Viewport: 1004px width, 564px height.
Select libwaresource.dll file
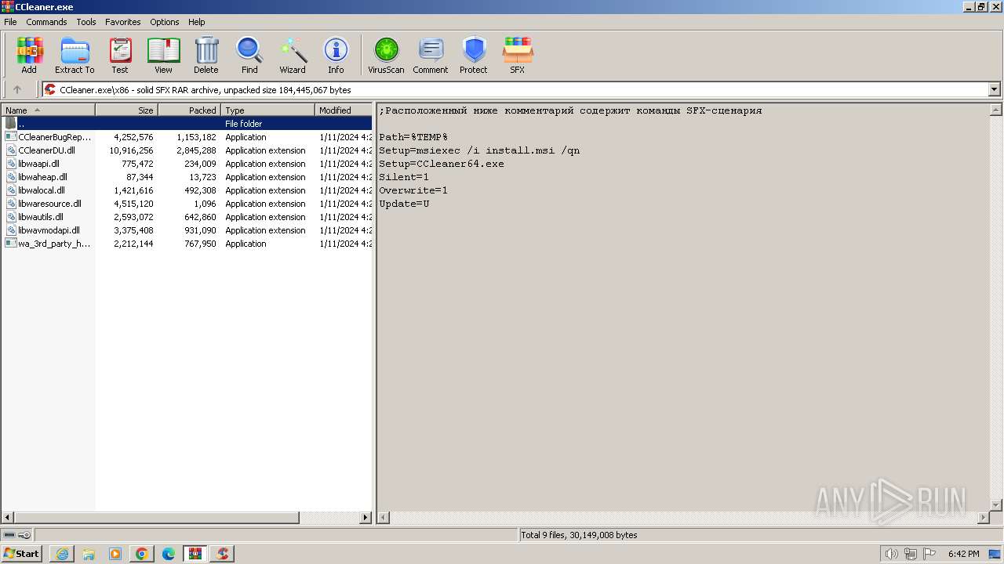pos(187,204)
